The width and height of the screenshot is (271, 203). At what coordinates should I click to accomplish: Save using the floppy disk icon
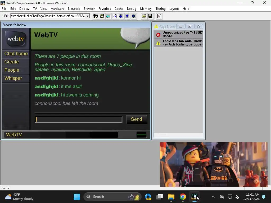150,16
